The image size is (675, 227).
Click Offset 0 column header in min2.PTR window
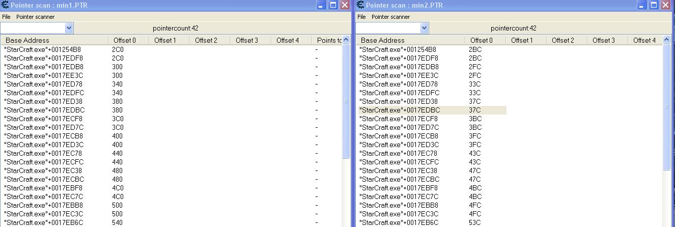[481, 40]
